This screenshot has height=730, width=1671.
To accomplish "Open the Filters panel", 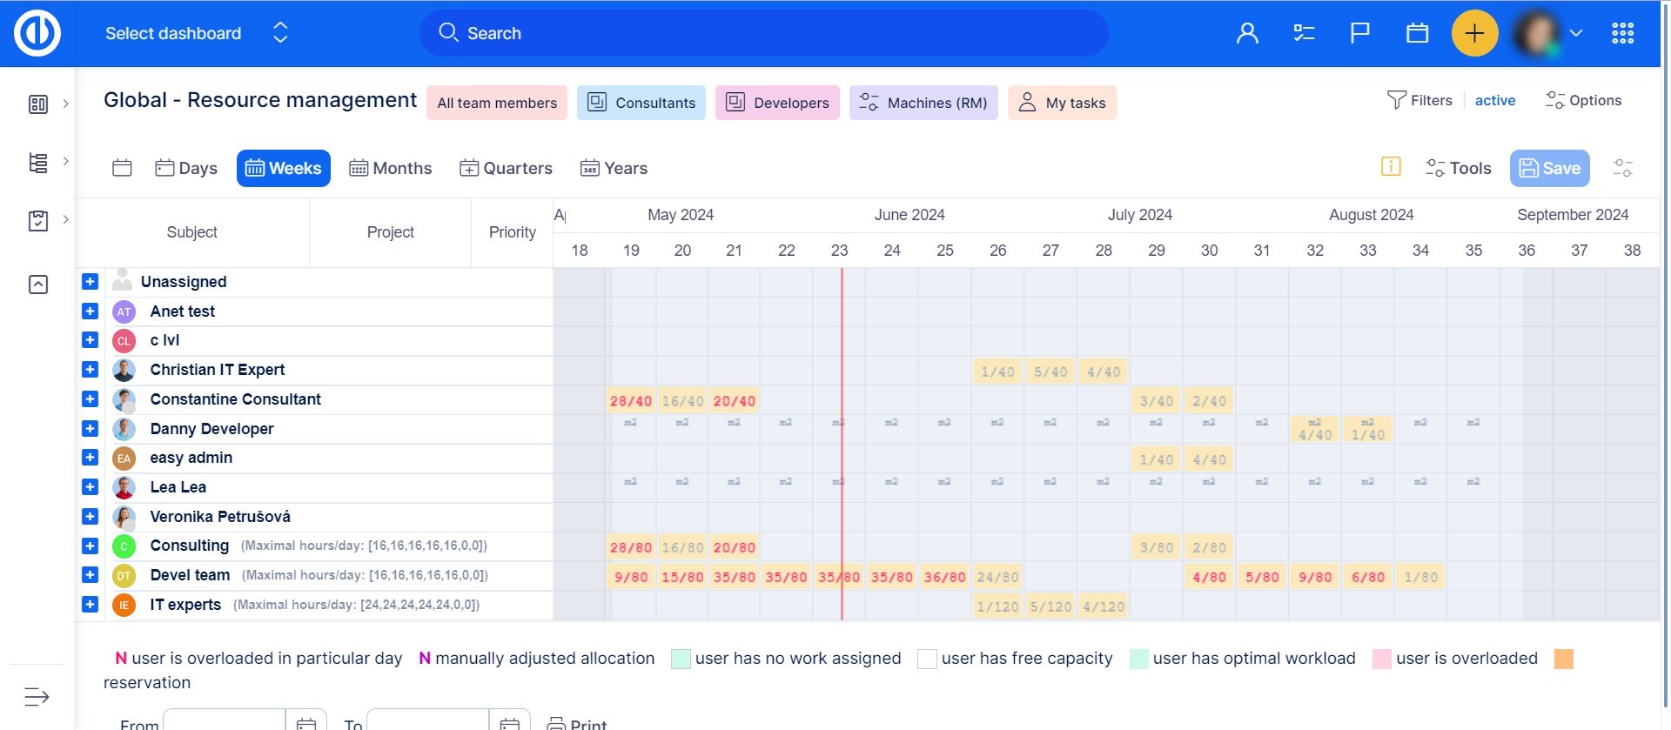I will pyautogui.click(x=1419, y=101).
